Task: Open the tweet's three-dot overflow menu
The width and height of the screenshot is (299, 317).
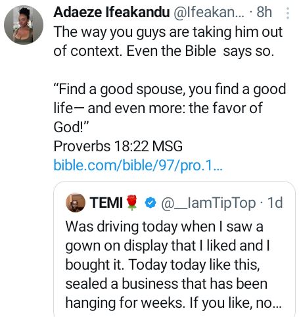Action: [288, 13]
